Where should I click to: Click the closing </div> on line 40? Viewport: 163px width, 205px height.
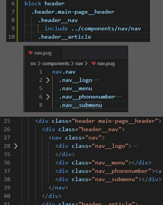(x=52, y=196)
